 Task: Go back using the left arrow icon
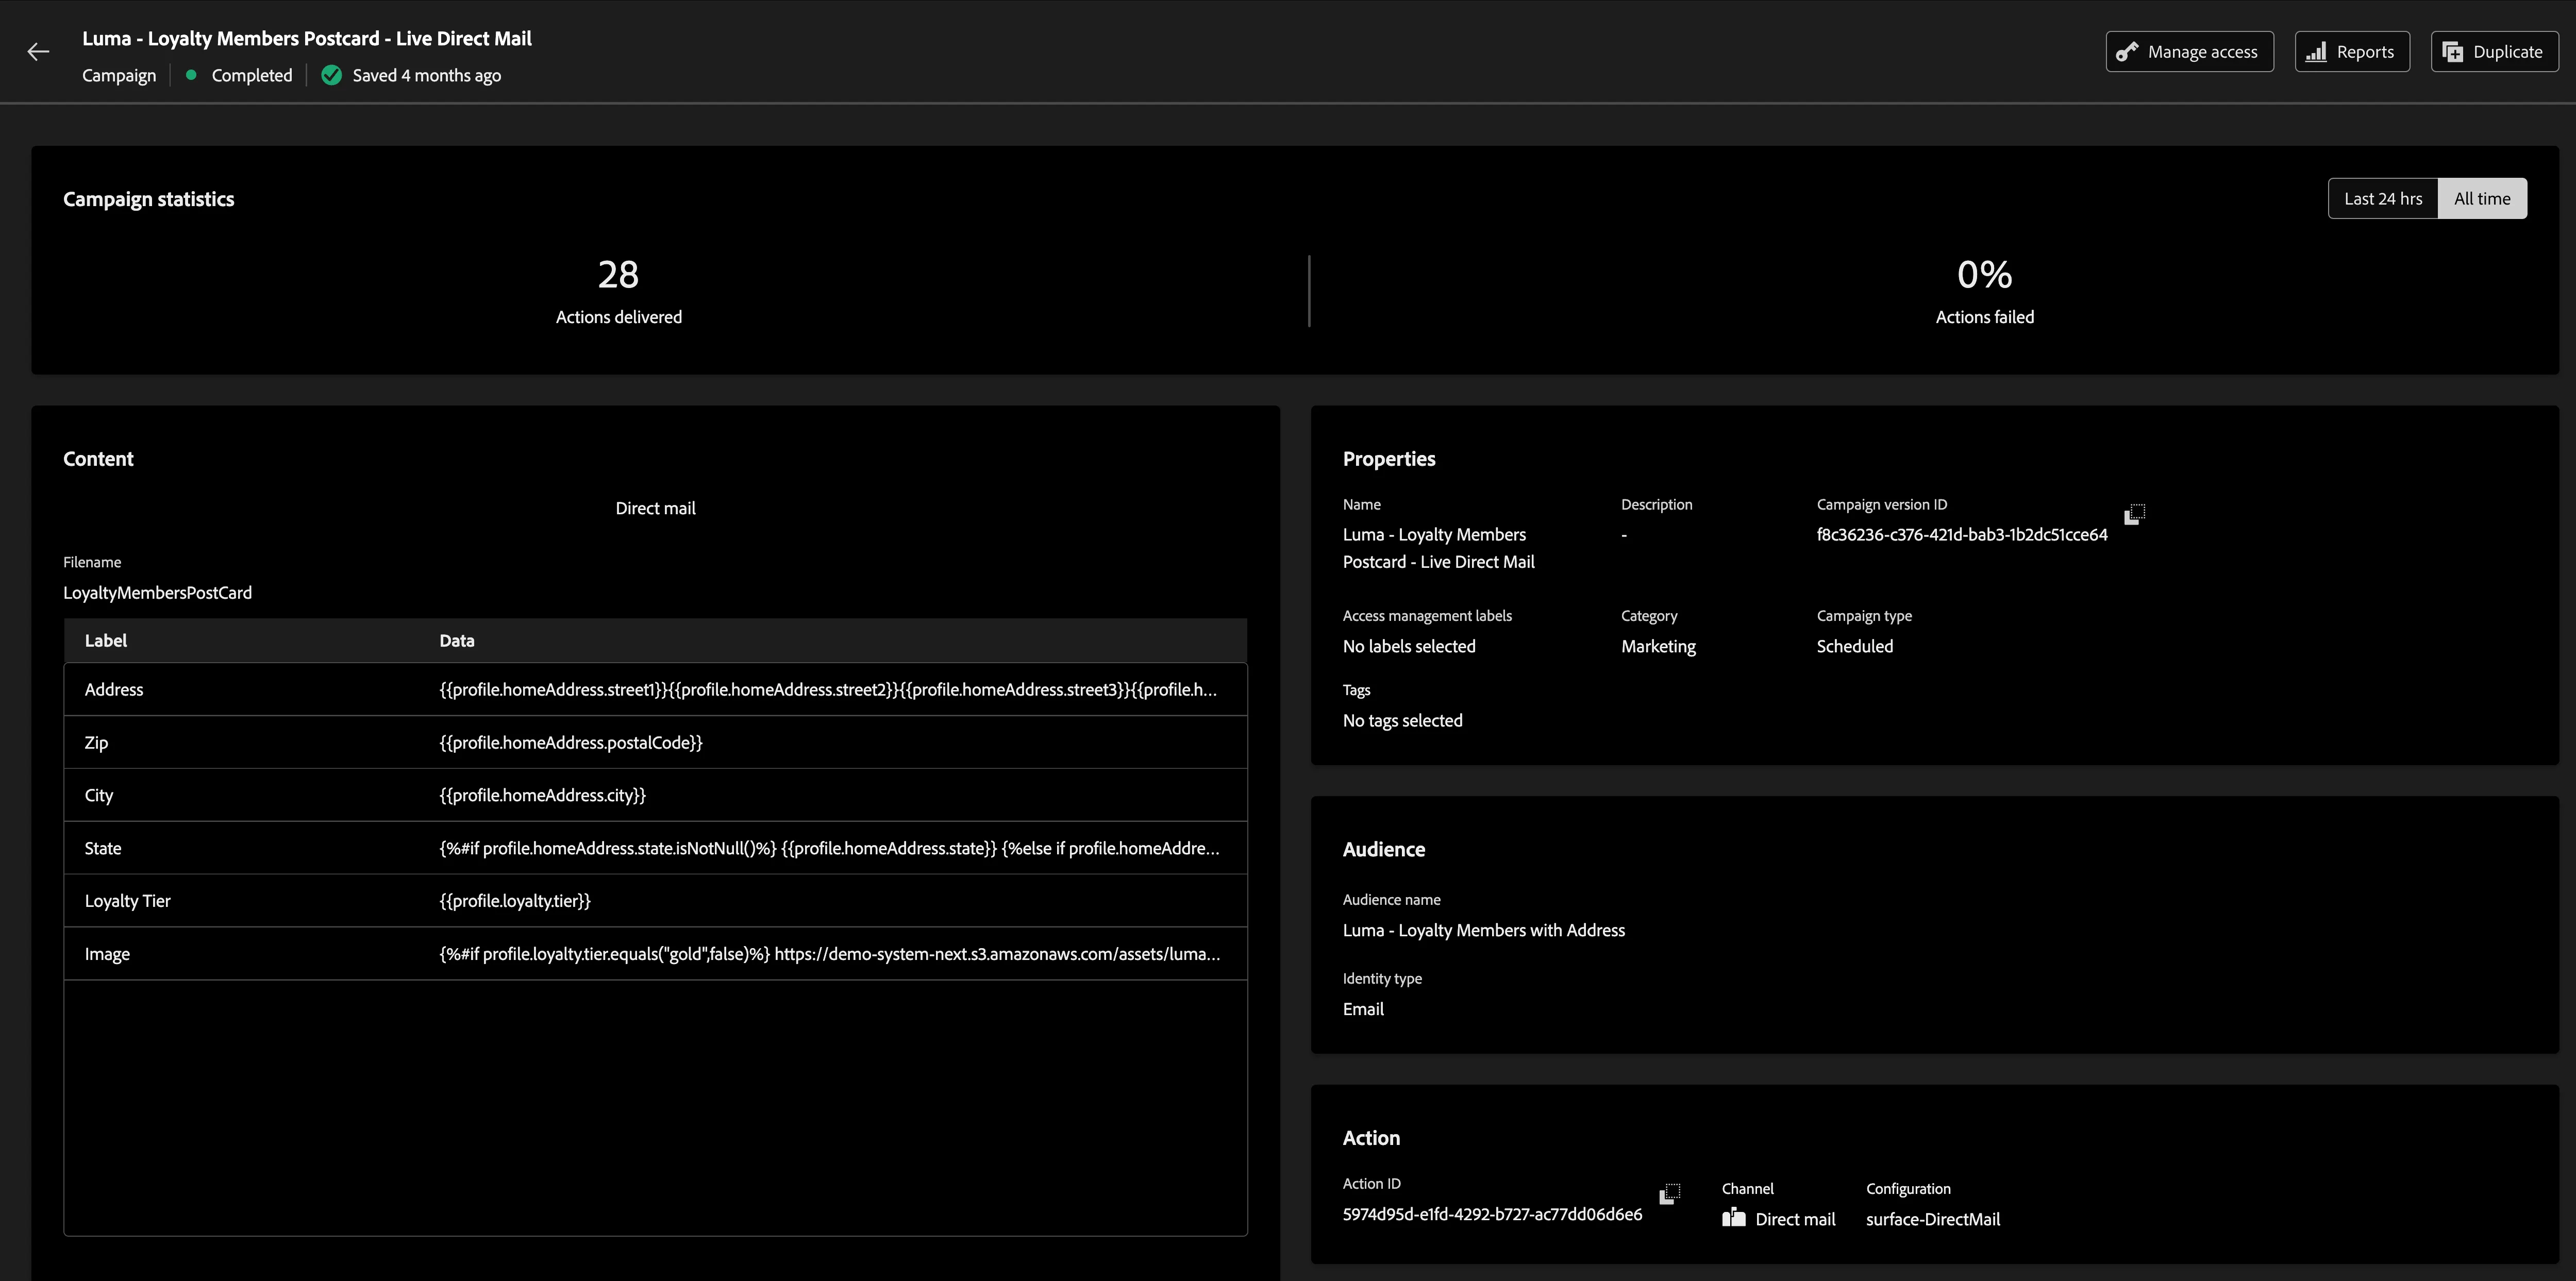(x=38, y=52)
